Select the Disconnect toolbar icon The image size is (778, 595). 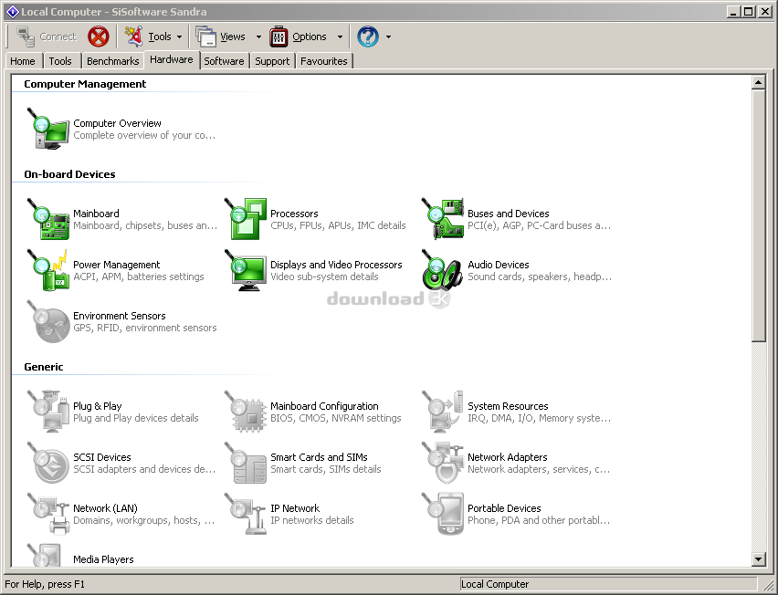click(x=98, y=37)
